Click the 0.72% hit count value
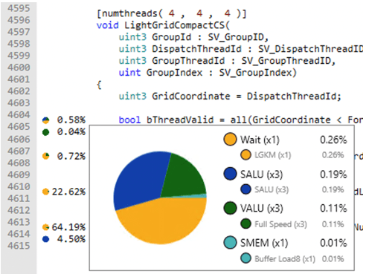 pyautogui.click(x=71, y=156)
